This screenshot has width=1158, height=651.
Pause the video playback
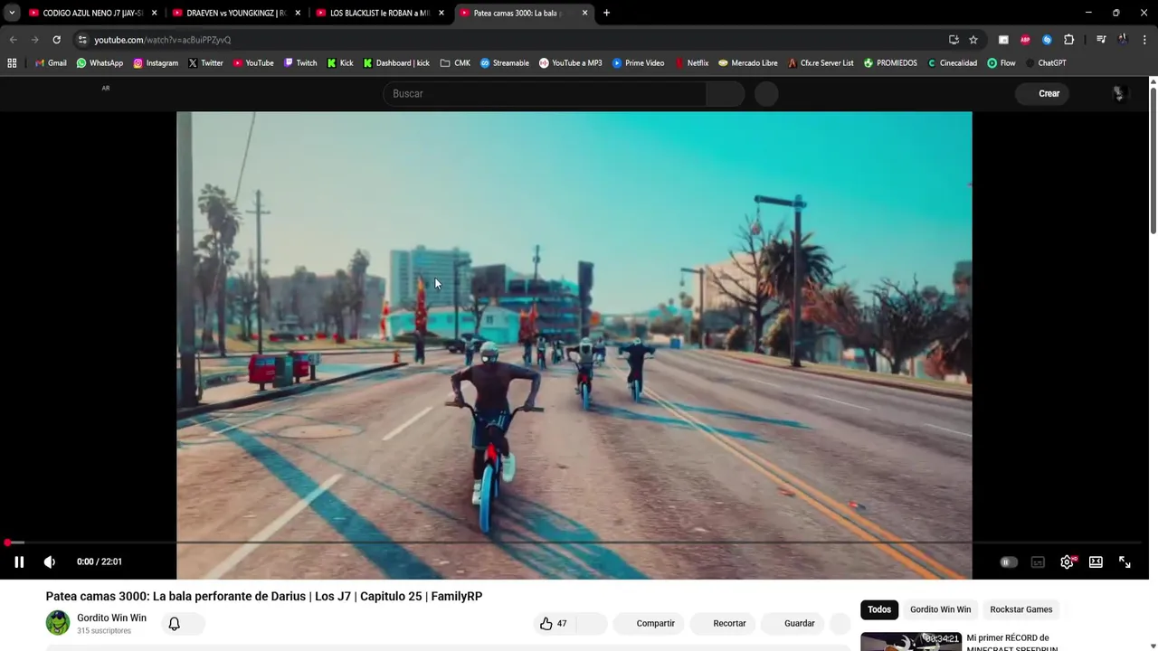19,561
